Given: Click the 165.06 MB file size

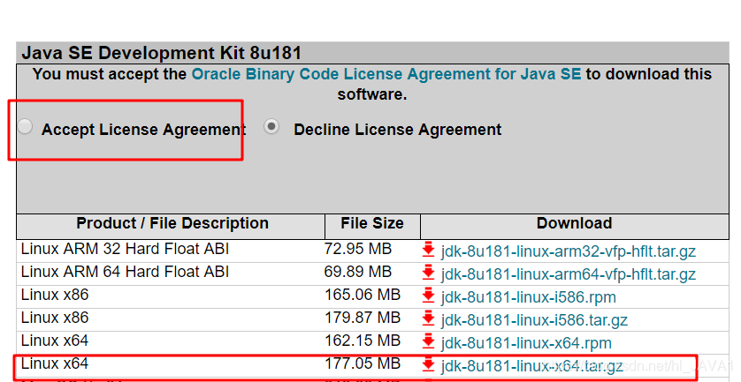Looking at the screenshot, I should (363, 296).
